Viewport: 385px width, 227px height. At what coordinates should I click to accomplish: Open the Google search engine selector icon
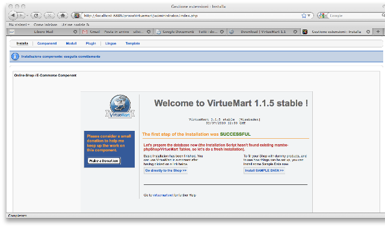point(322,16)
